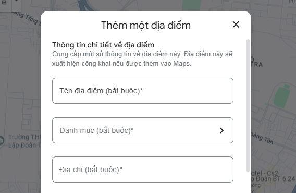This screenshot has height=193, width=296.
Task: Select the school pin icon on the map
Action: [2, 141]
